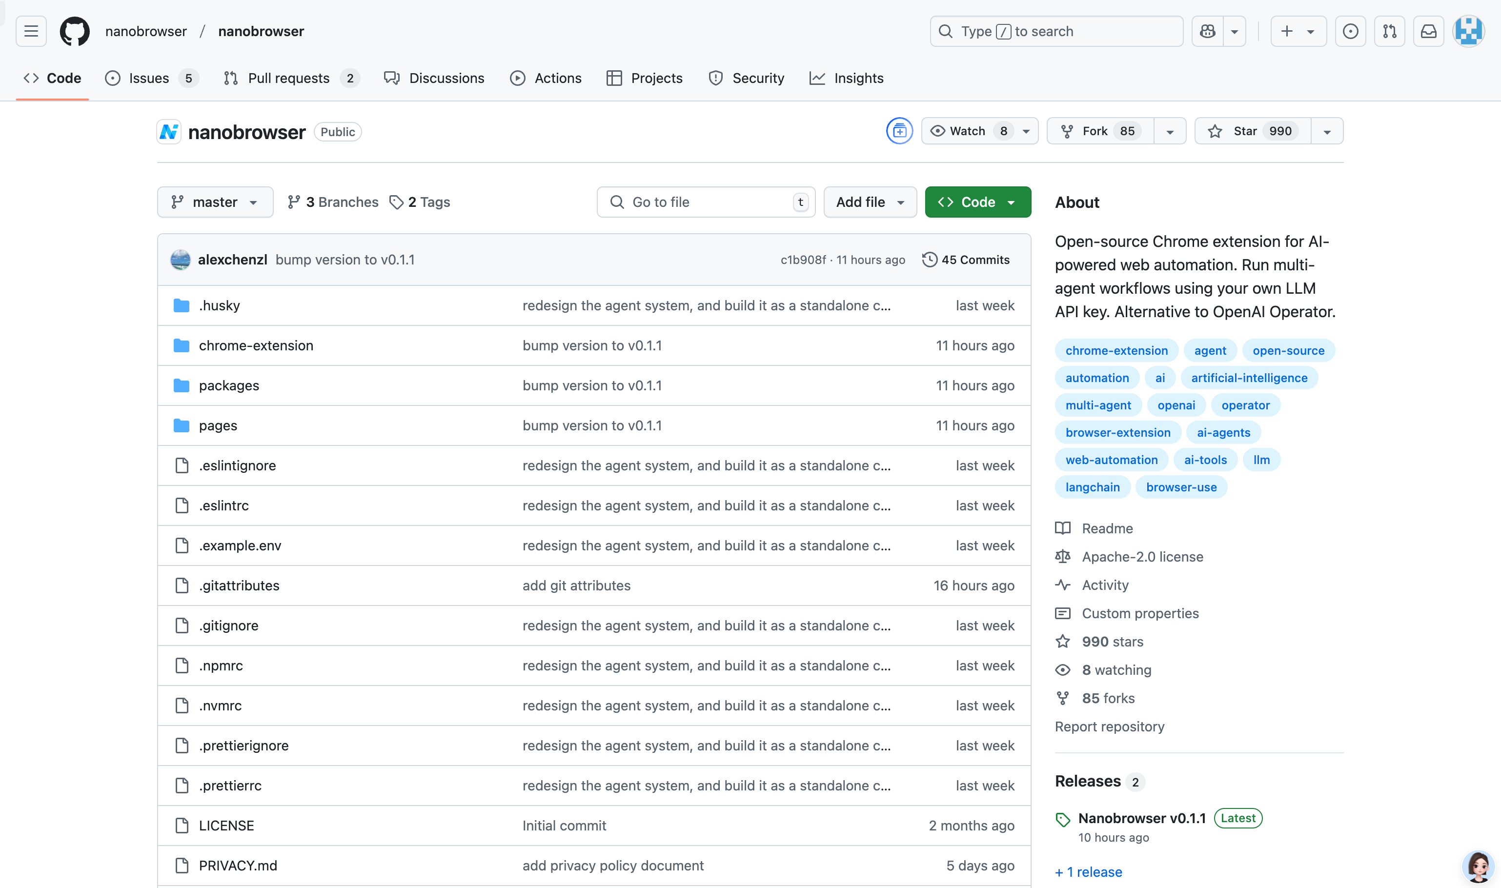
Task: Fork the repository
Action: tap(1100, 131)
